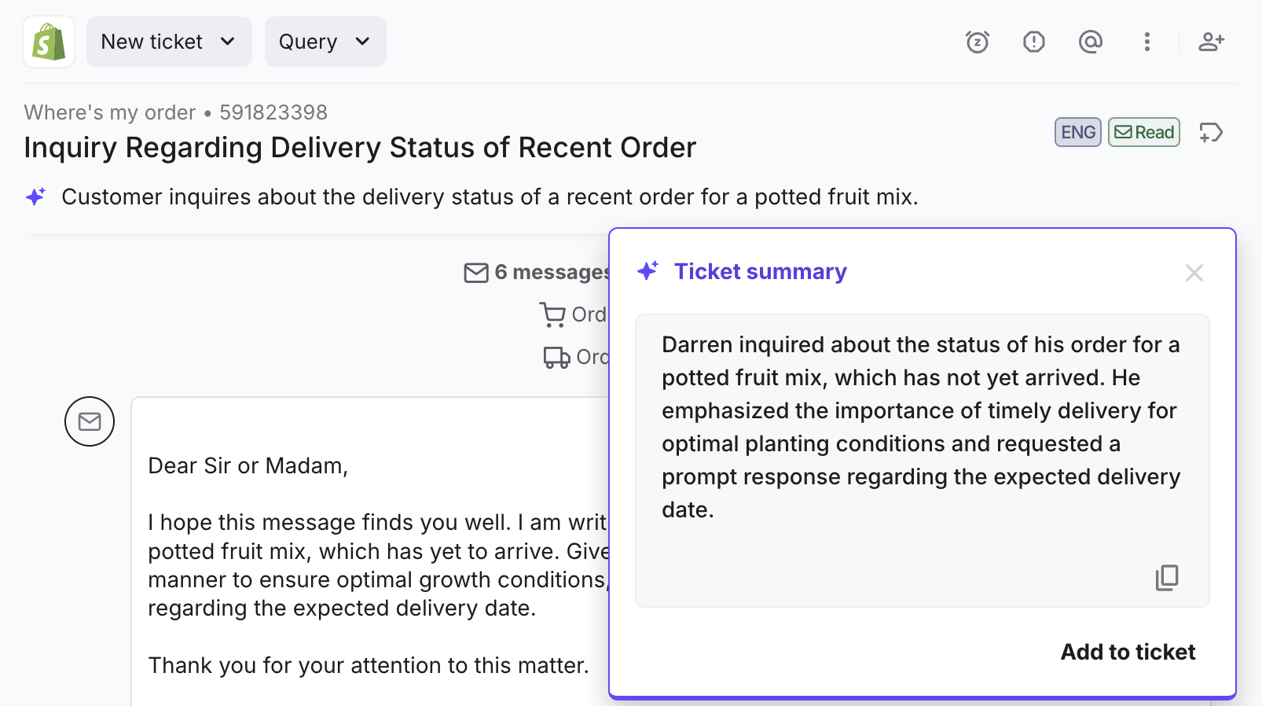Click the cart order info row
The image size is (1262, 706).
[573, 314]
